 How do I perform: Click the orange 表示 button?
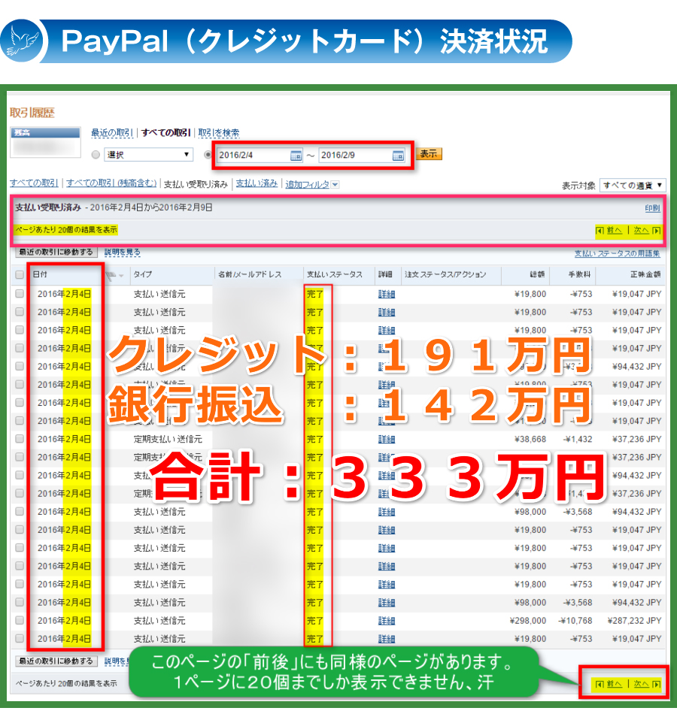(429, 154)
